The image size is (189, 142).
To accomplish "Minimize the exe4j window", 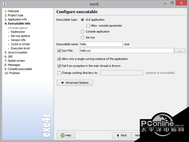I will click(165, 3).
